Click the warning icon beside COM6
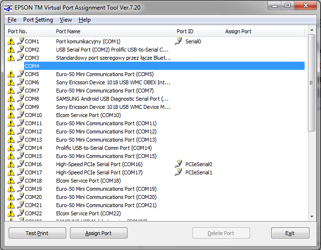The image size is (321, 250). tap(11, 82)
